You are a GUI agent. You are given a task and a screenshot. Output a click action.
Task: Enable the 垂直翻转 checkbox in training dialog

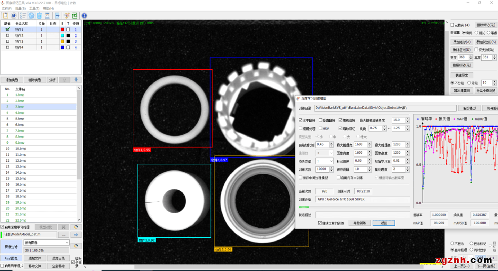pyautogui.click(x=321, y=121)
